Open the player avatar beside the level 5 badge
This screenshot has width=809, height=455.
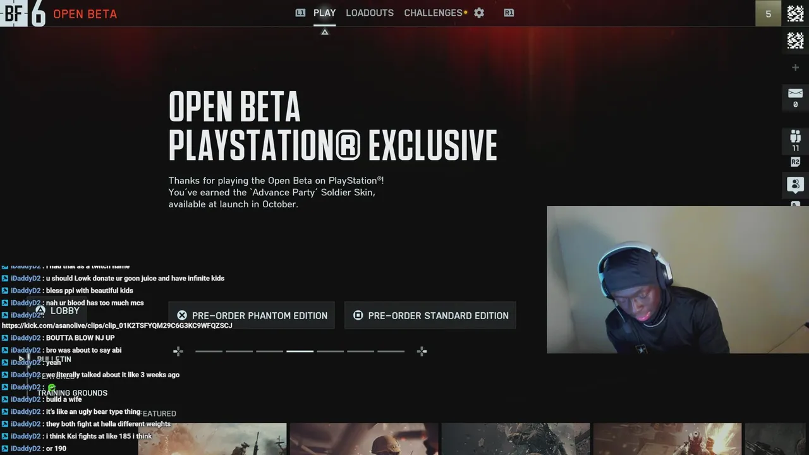(x=795, y=13)
